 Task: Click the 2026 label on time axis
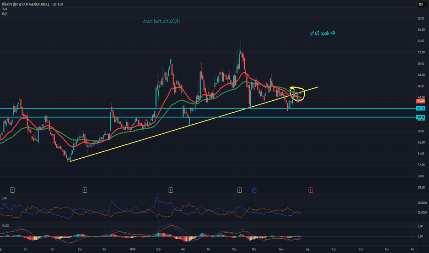pos(133,249)
